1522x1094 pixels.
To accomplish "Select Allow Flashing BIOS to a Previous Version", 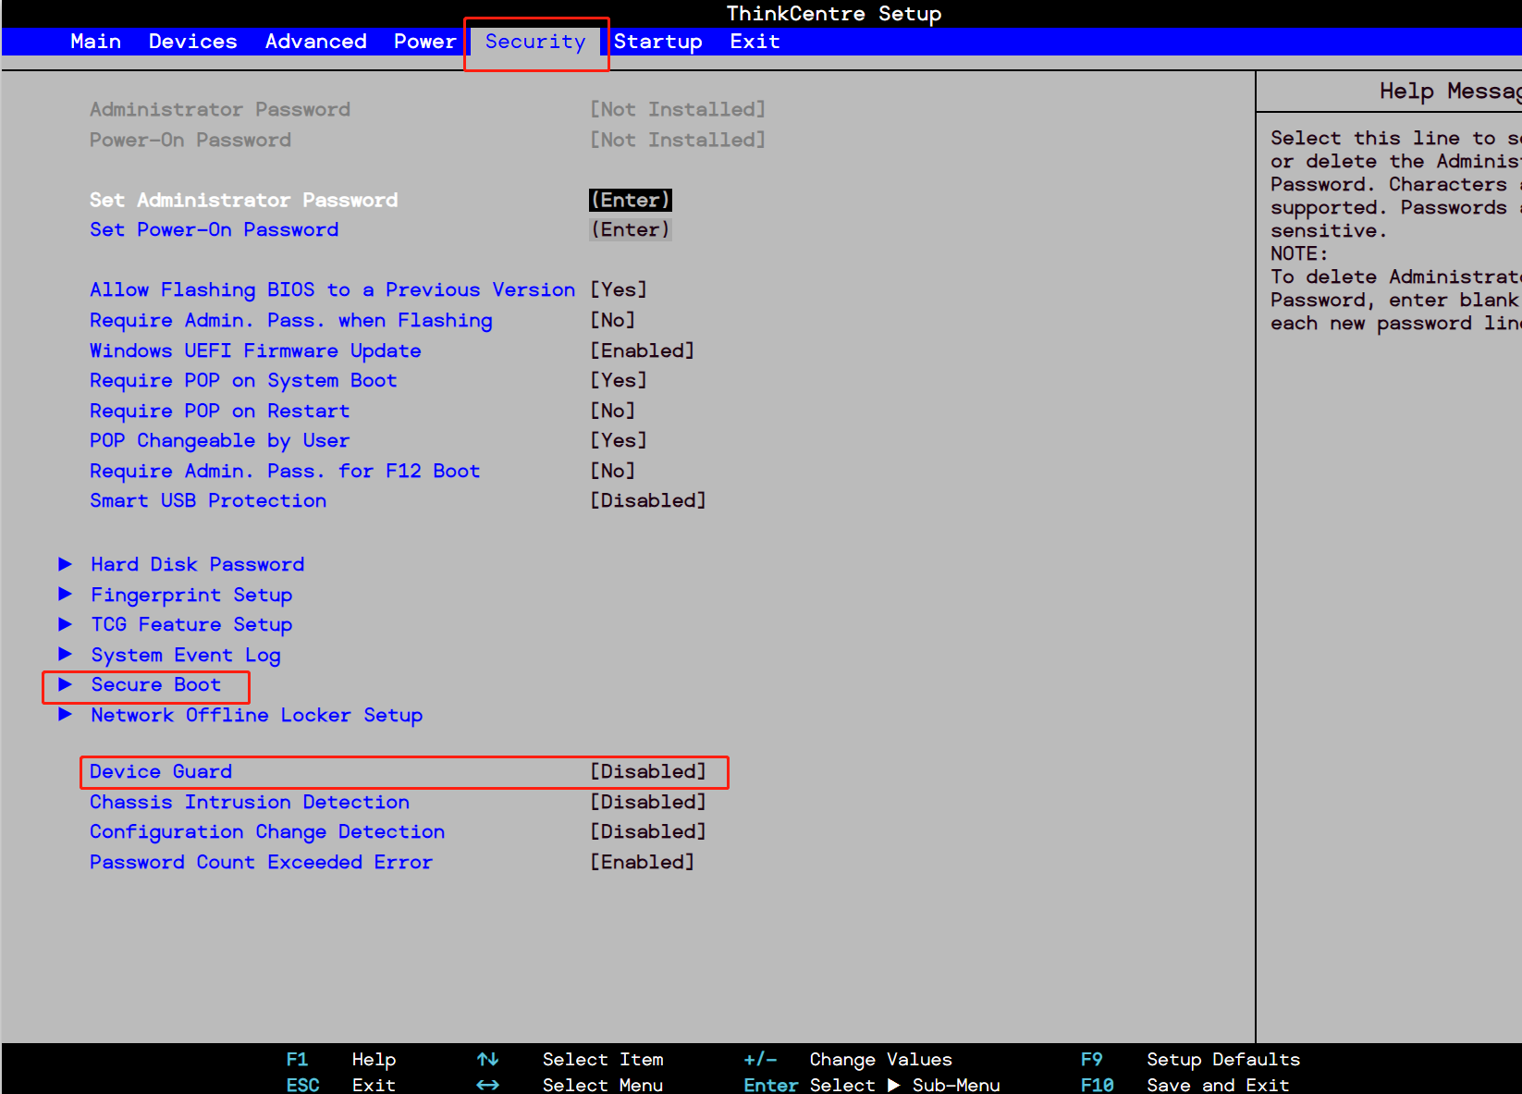I will 332,289.
